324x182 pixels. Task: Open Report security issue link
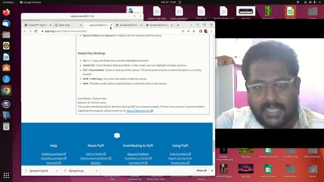click(x=180, y=158)
